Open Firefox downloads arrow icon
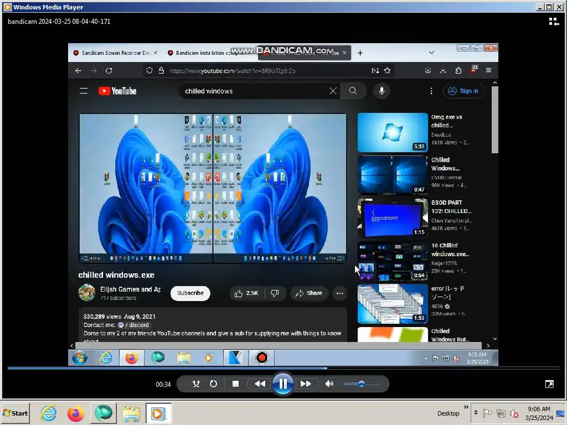The height and width of the screenshot is (425, 567). (443, 71)
